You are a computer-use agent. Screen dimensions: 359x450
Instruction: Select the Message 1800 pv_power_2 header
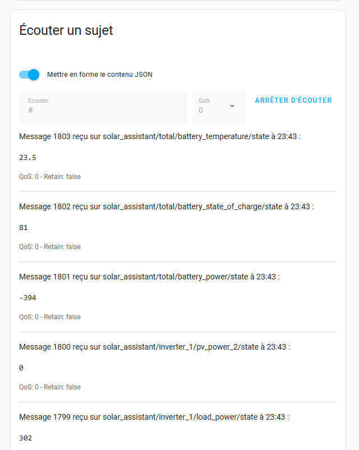154,347
